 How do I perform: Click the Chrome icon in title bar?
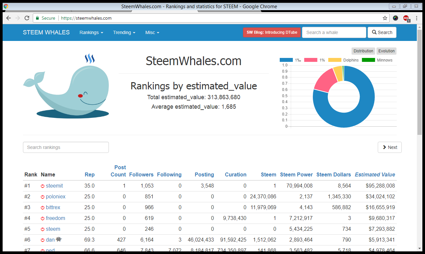pyautogui.click(x=6, y=6)
